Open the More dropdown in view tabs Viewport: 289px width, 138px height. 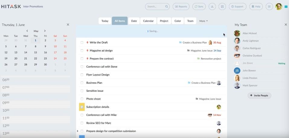click(204, 21)
